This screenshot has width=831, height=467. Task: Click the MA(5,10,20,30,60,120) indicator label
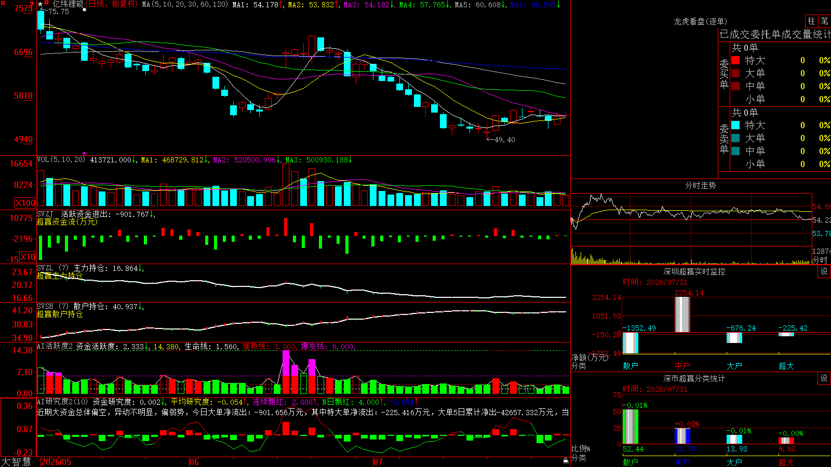pos(185,5)
